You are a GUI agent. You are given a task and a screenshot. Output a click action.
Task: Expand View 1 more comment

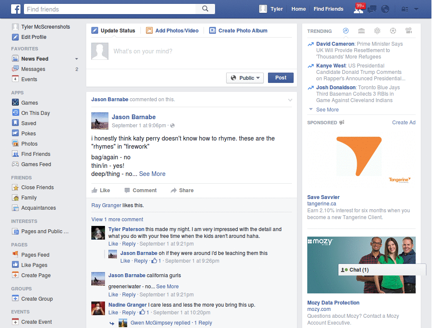click(x=117, y=220)
